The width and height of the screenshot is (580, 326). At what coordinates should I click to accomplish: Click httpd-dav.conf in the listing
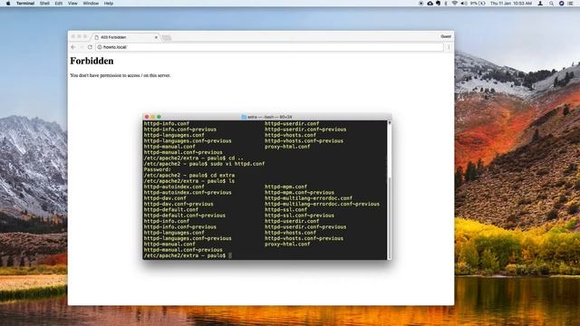[x=165, y=198]
